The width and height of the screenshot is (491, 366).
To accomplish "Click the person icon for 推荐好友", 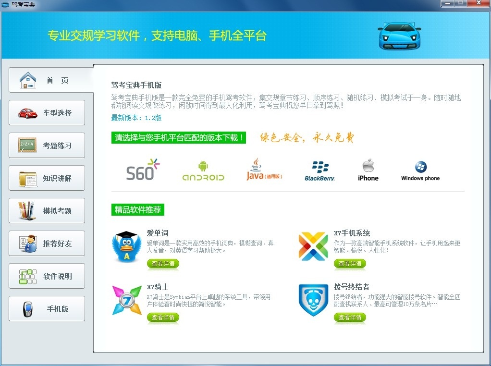I will [28, 244].
